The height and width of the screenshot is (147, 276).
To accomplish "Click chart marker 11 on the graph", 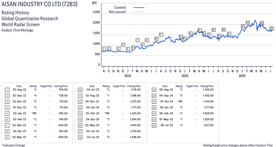I will [x=161, y=35].
